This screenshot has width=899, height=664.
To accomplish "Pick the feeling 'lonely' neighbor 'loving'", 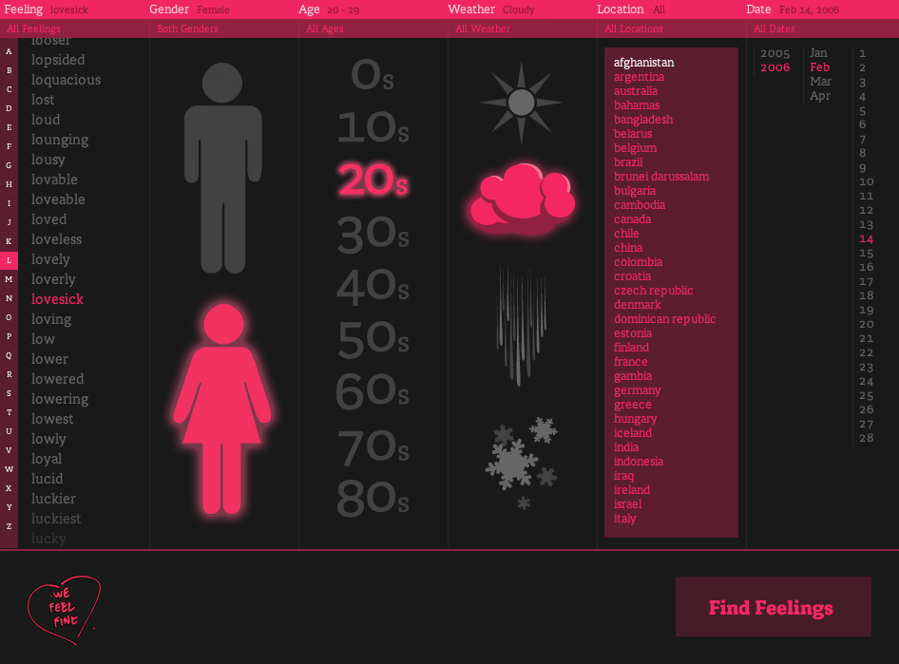I will [x=51, y=319].
